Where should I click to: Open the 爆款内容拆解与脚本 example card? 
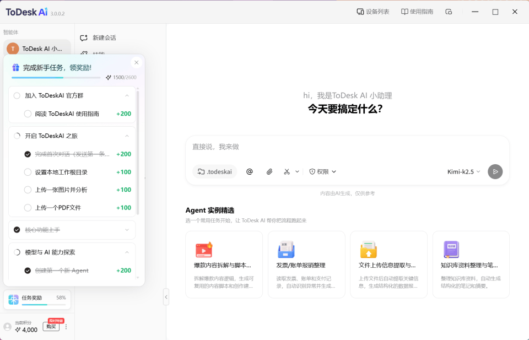[224, 265]
